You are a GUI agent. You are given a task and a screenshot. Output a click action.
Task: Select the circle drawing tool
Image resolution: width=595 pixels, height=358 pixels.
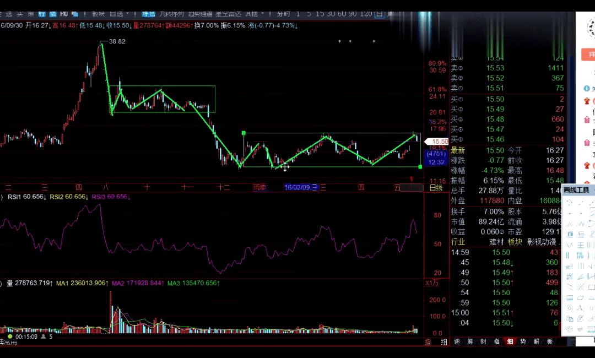[570, 307]
